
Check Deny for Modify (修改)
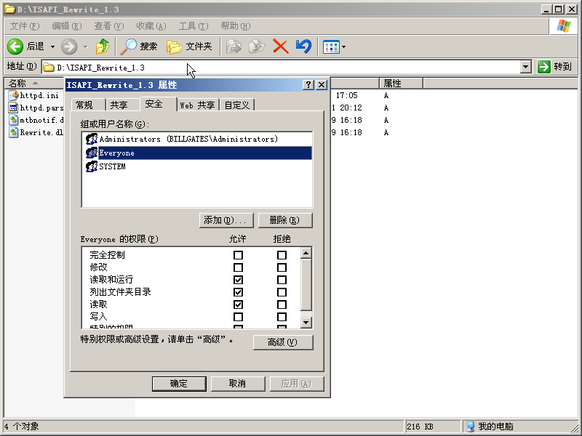coord(282,267)
